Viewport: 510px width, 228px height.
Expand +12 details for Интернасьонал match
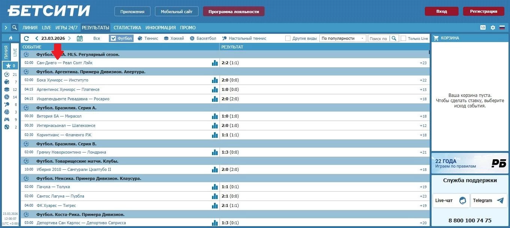[x=423, y=125]
